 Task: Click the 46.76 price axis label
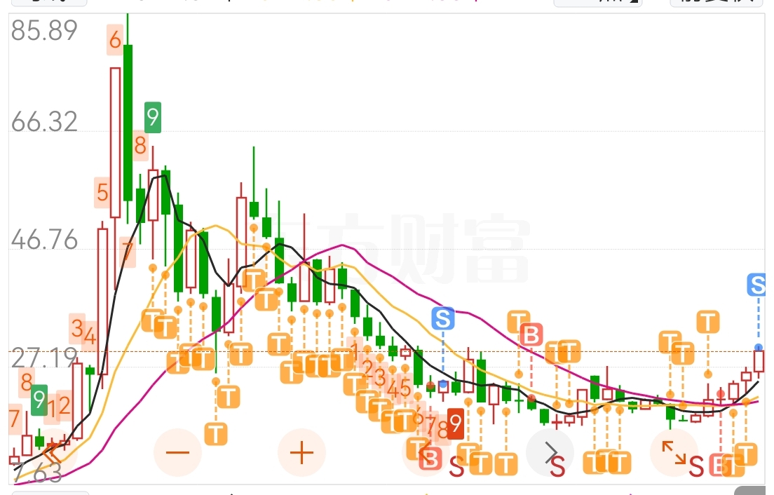[x=44, y=240]
